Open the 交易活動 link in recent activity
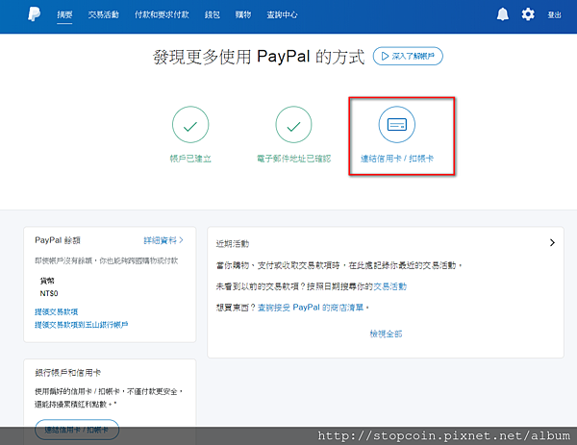The image size is (577, 445). click(x=390, y=286)
